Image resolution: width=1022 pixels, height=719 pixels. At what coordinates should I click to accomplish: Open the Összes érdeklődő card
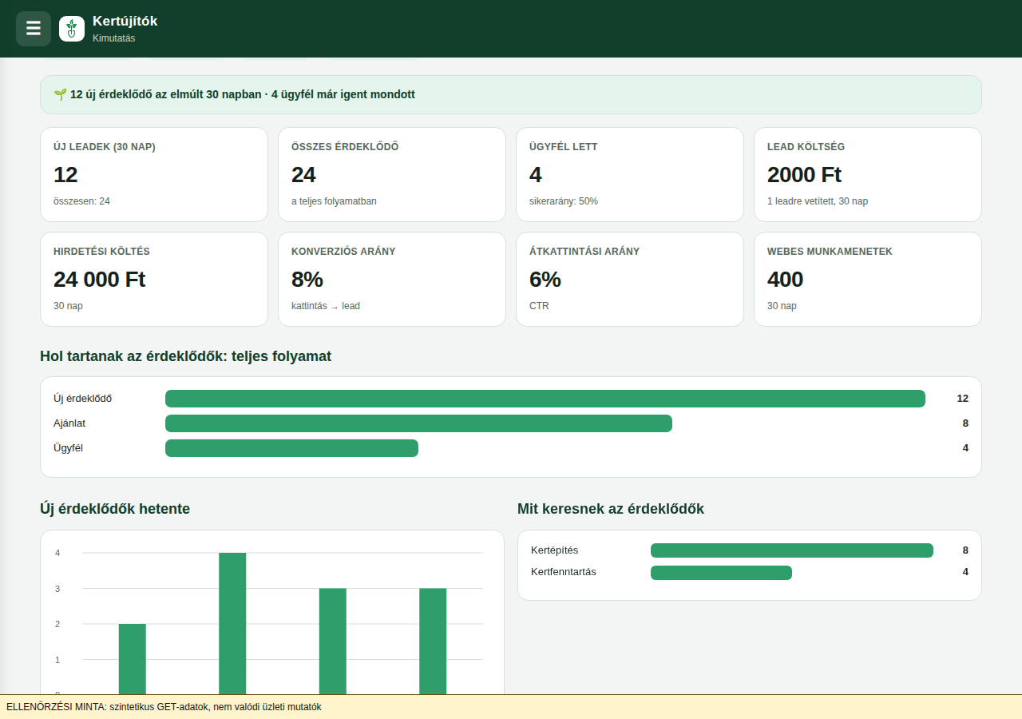point(392,174)
